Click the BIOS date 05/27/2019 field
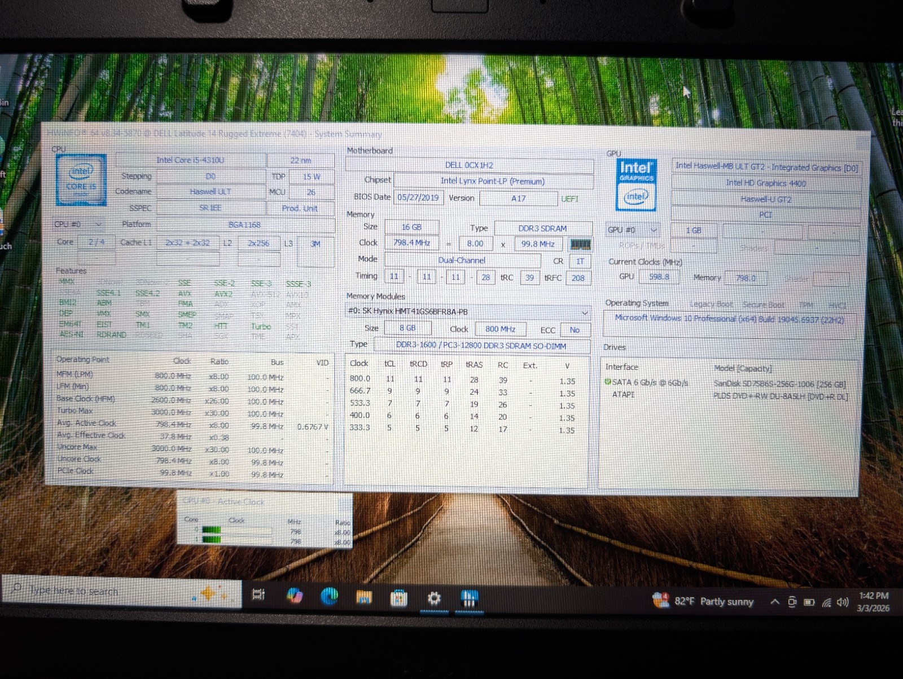 418,197
